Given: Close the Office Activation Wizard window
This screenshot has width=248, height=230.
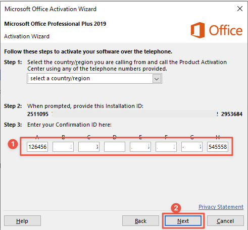Looking at the screenshot, I should click(240, 9).
